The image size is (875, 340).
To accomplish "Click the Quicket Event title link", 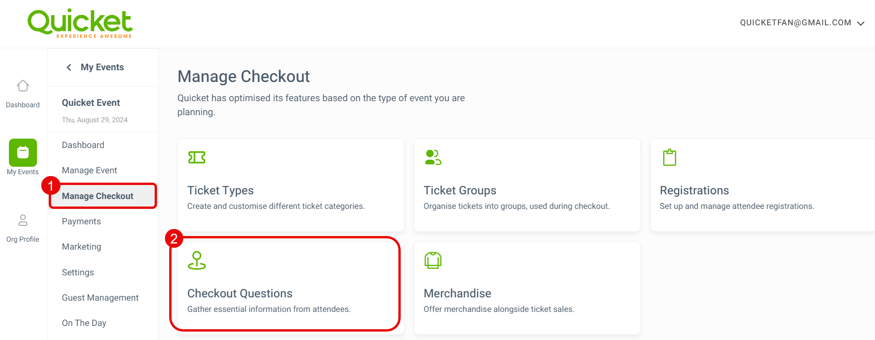I will click(91, 103).
